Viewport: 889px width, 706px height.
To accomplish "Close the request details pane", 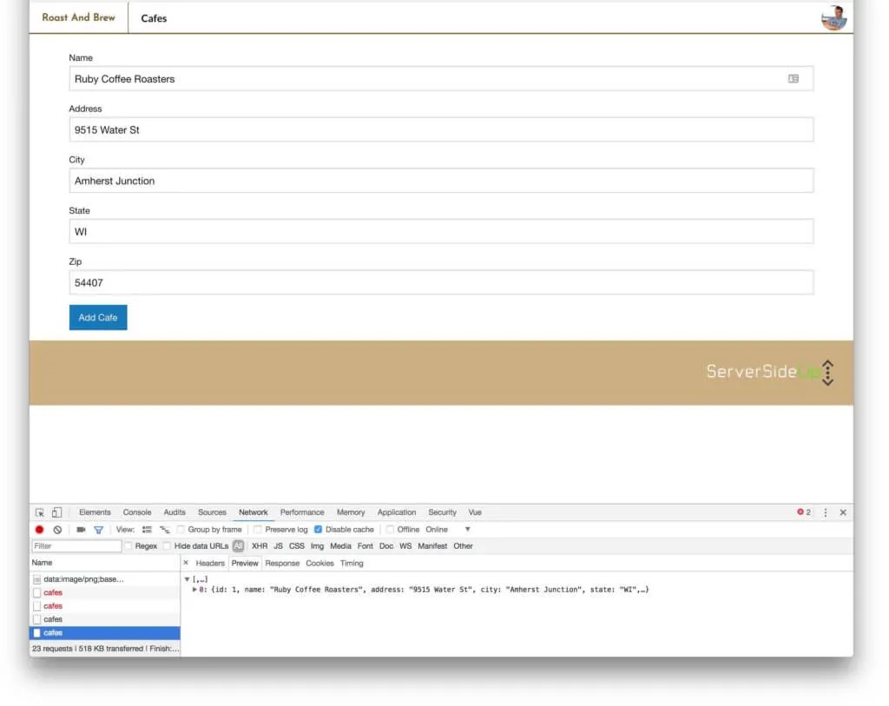I will click(x=186, y=563).
